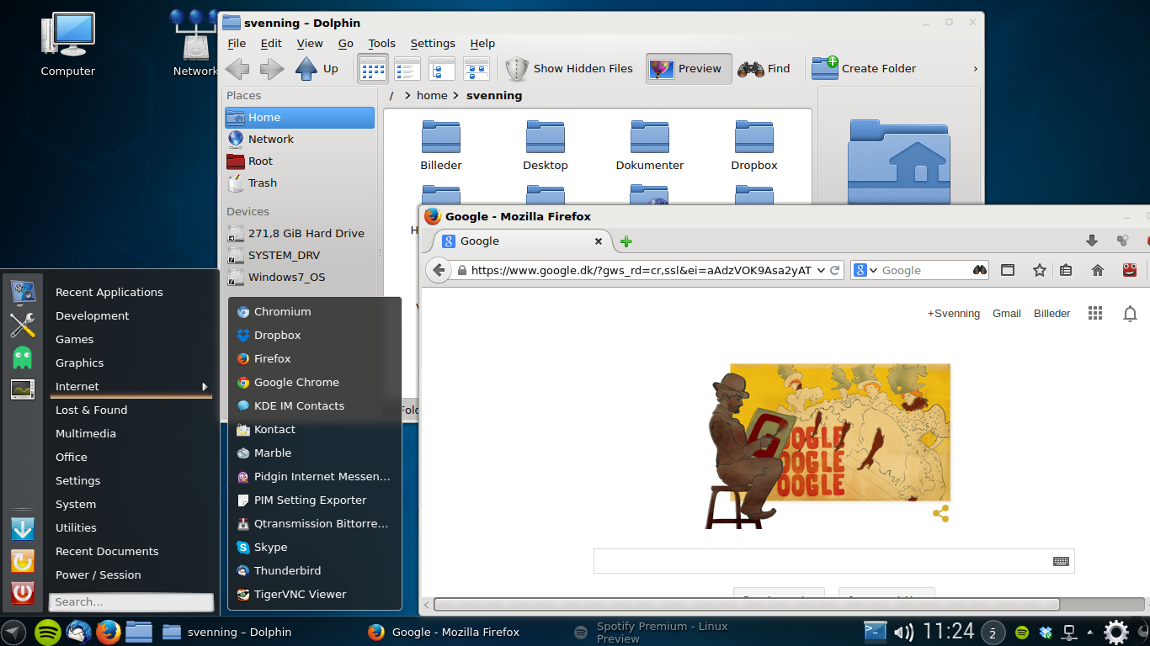Click Create Folder in Dolphin
Viewport: 1150px width, 646px height.
point(864,69)
